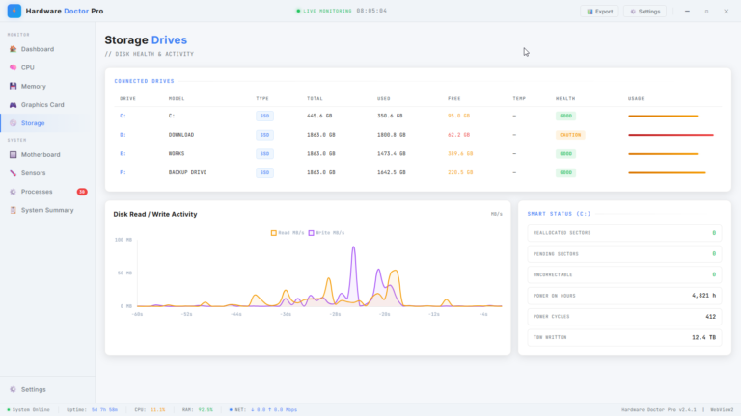741x416 pixels.
Task: Click the Sensors thermometer icon
Action: point(13,173)
